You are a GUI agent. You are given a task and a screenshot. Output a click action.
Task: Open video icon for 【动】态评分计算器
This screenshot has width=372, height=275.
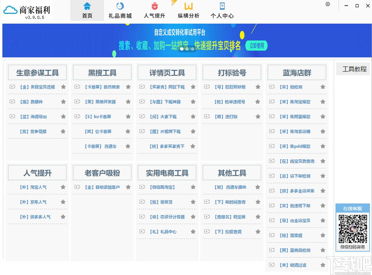coord(142,217)
